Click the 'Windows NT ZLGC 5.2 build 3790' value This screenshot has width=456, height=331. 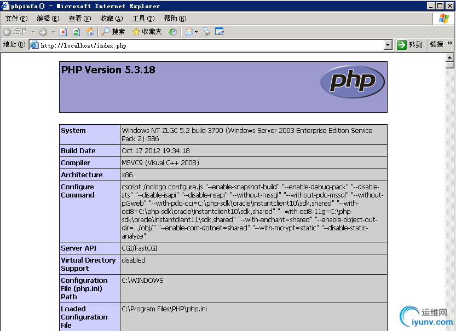tap(172, 130)
